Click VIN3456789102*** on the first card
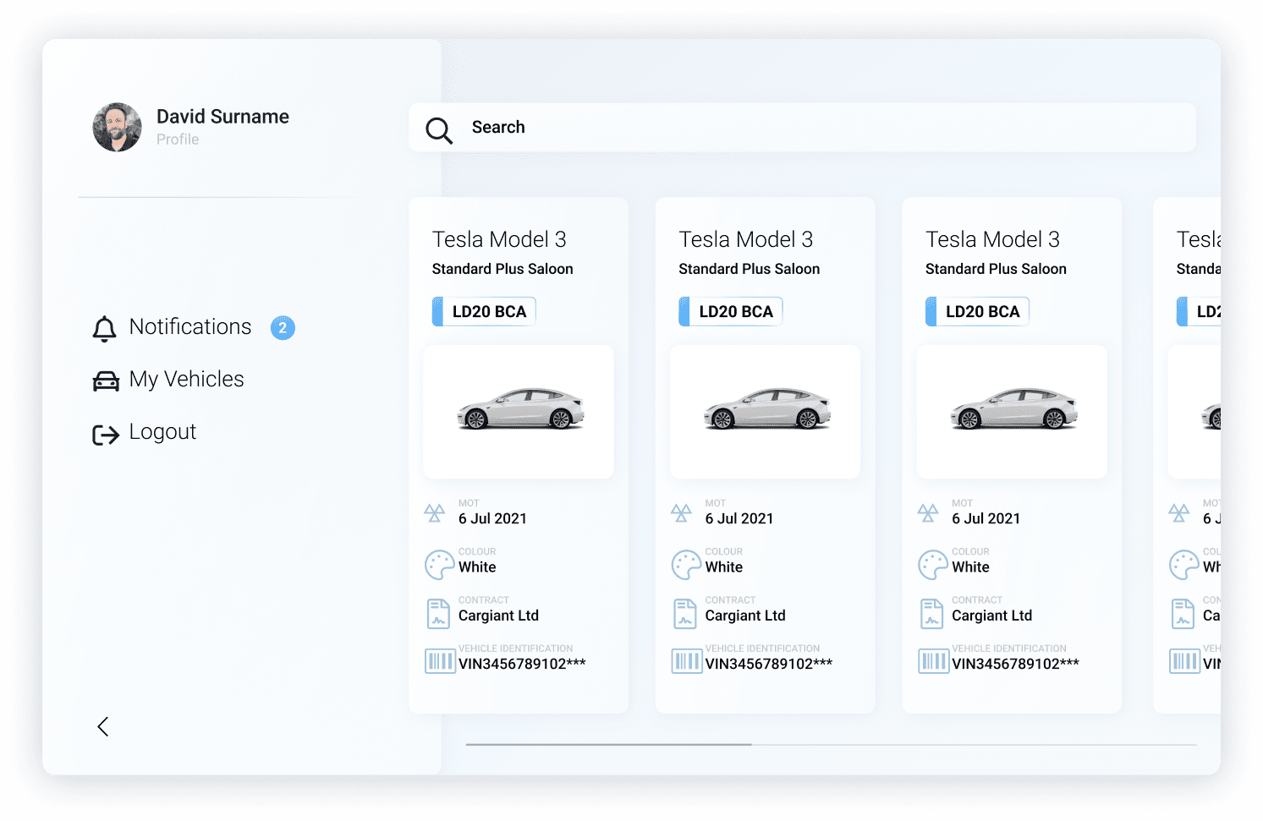1263x821 pixels. 522,664
